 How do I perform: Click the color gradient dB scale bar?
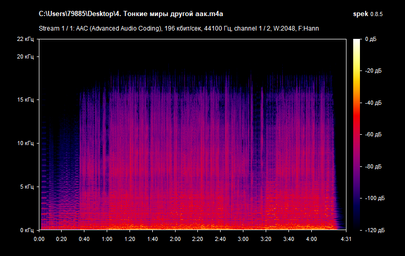(357, 134)
